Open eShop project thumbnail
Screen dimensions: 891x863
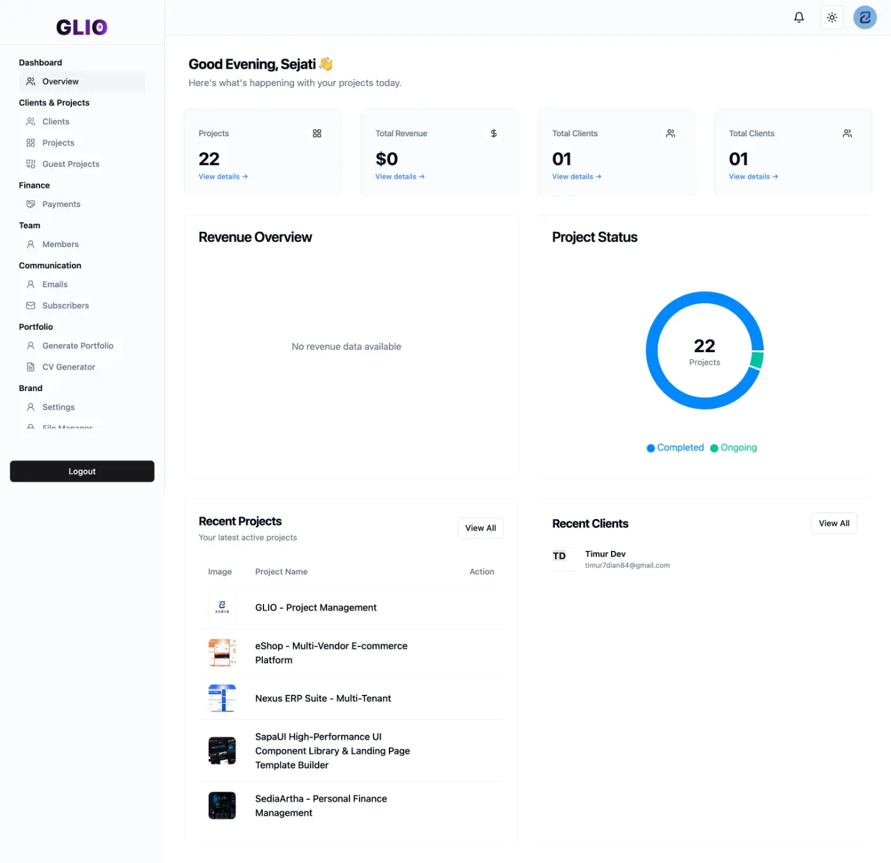pyautogui.click(x=222, y=653)
